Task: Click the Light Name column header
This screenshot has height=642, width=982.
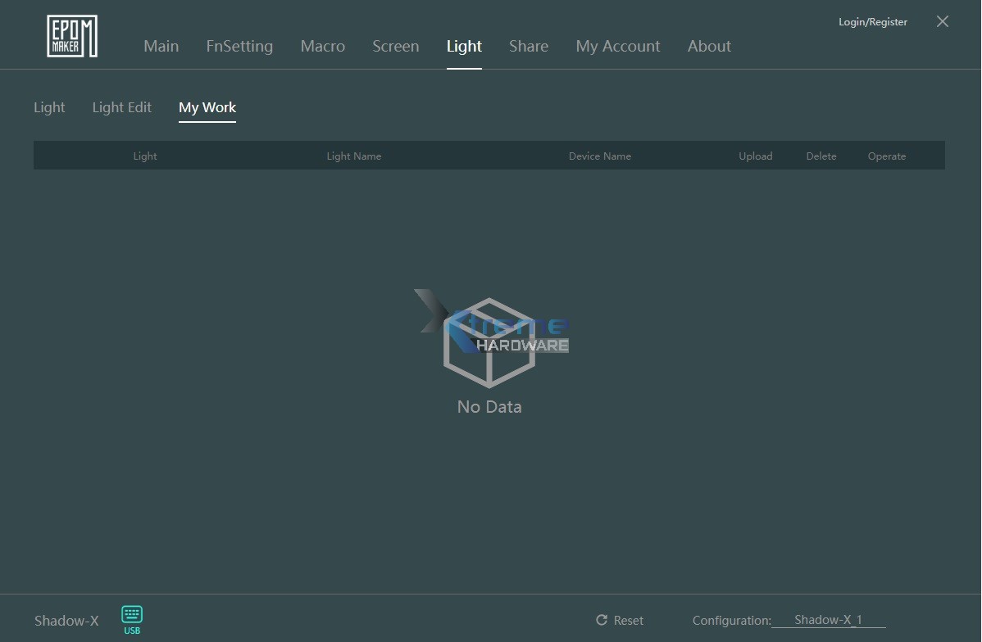Action: [353, 156]
